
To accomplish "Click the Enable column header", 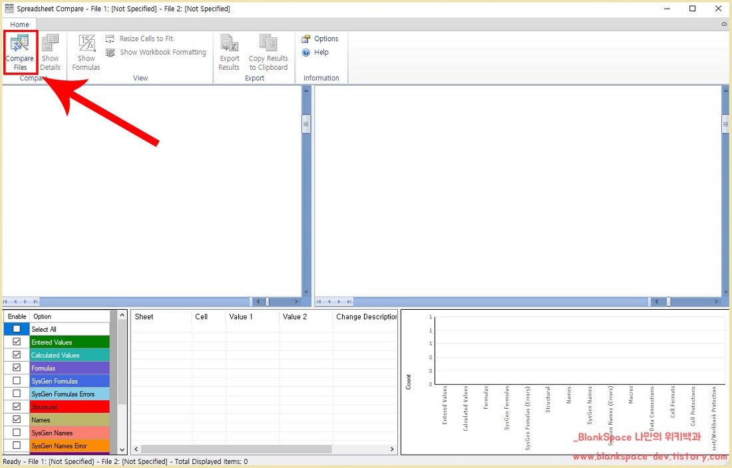I will [17, 316].
